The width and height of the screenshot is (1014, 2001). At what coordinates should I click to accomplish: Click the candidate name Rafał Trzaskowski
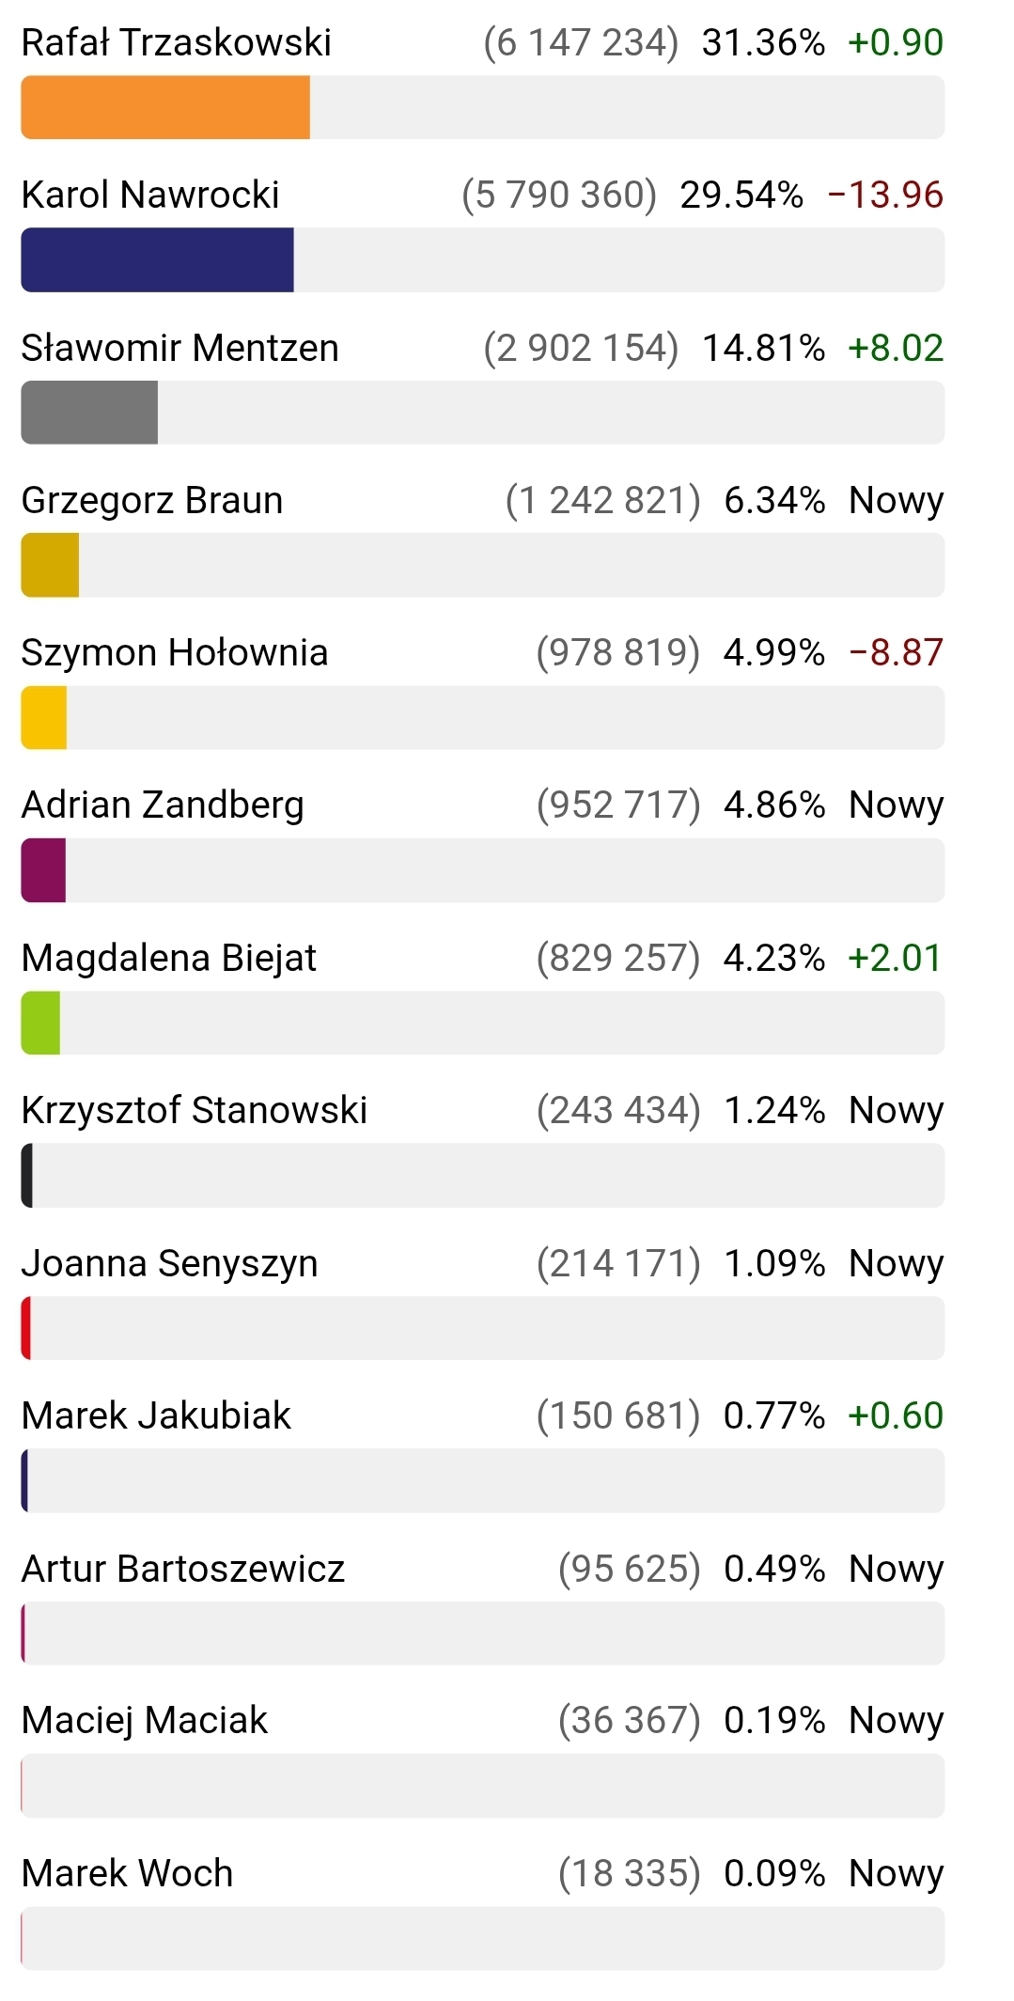coord(176,42)
